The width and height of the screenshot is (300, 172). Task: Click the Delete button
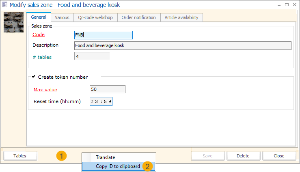243,156
